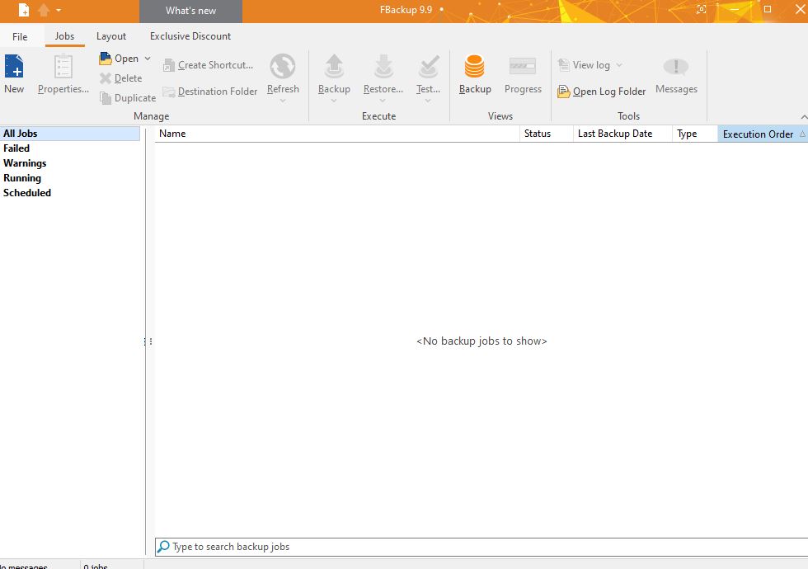Run Backup in the Execute group

coord(334,74)
